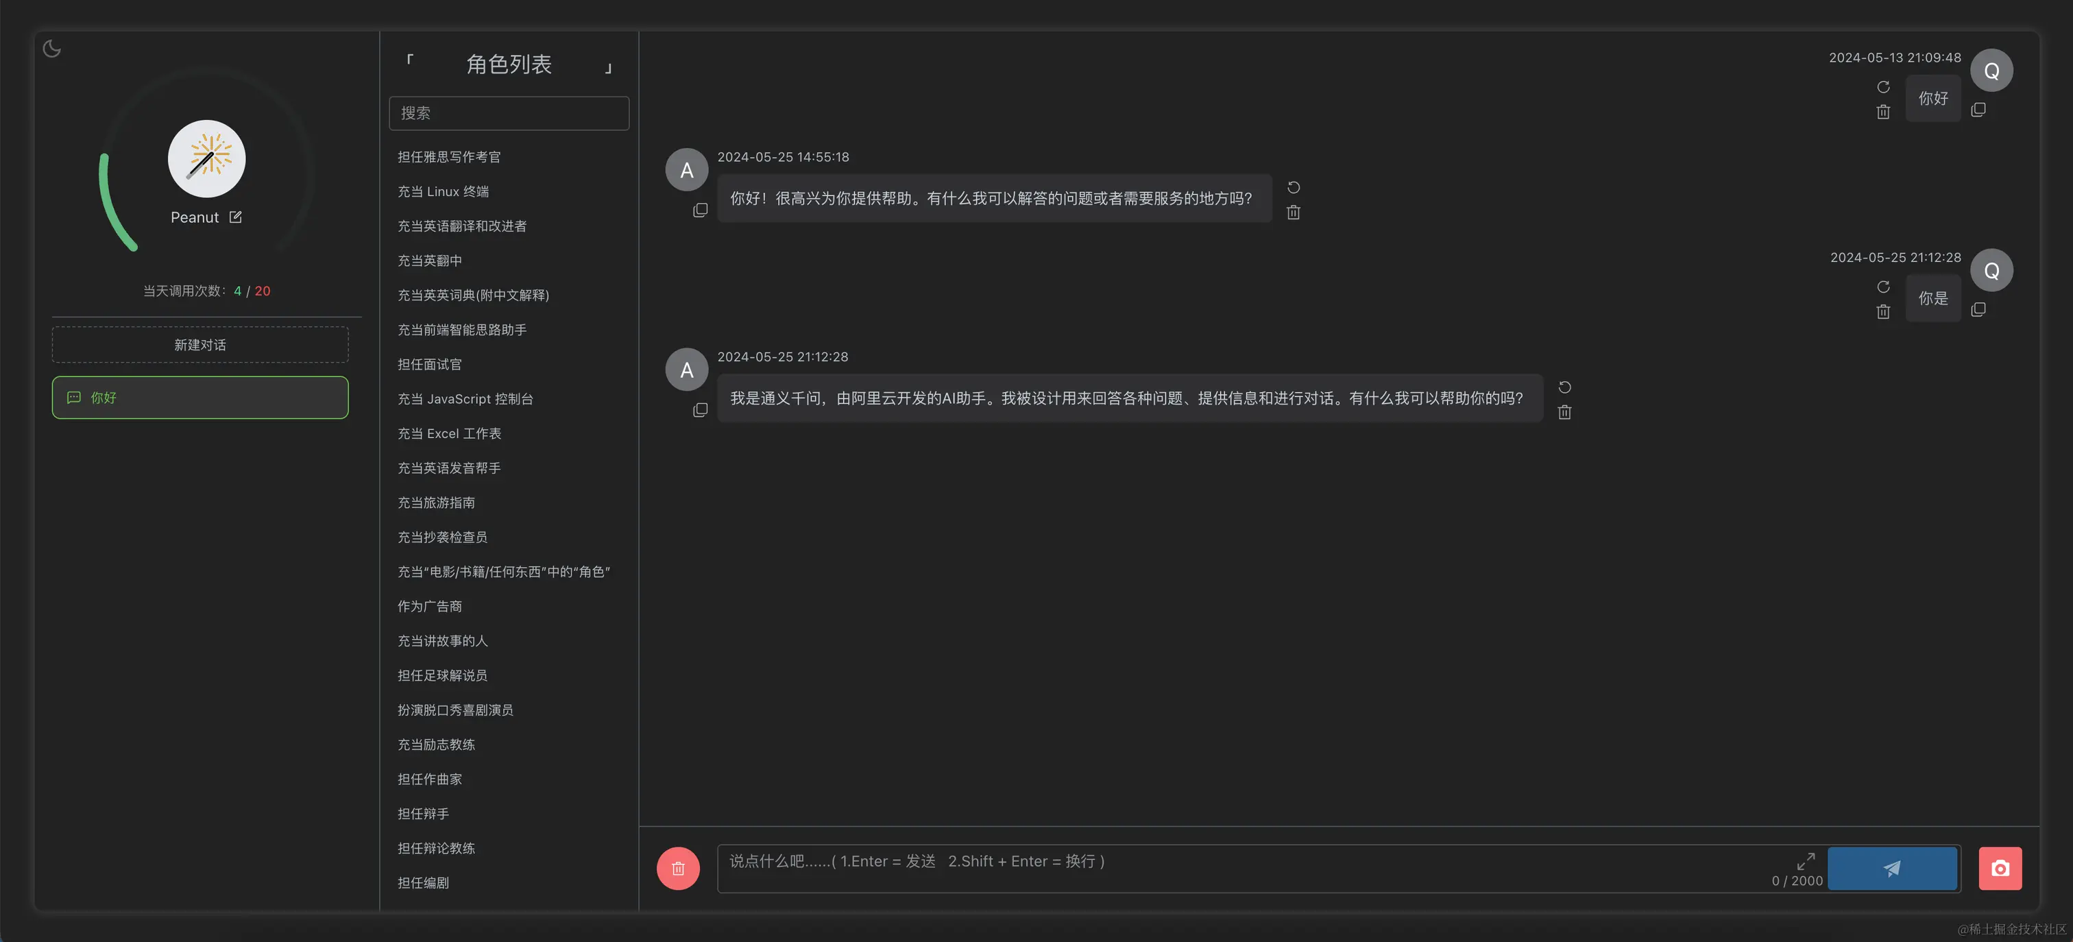Select the 担任面试官 role

tap(429, 365)
